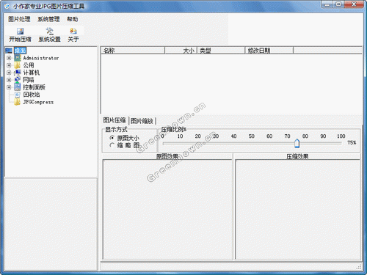Expand the Administrator tree node

pyautogui.click(x=9, y=58)
